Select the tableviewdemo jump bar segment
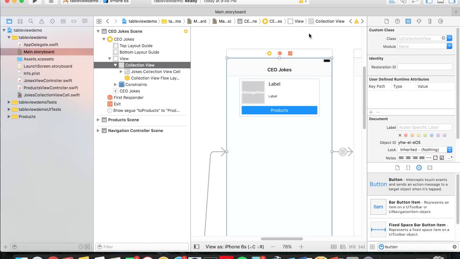This screenshot has height=259, width=460. click(139, 21)
